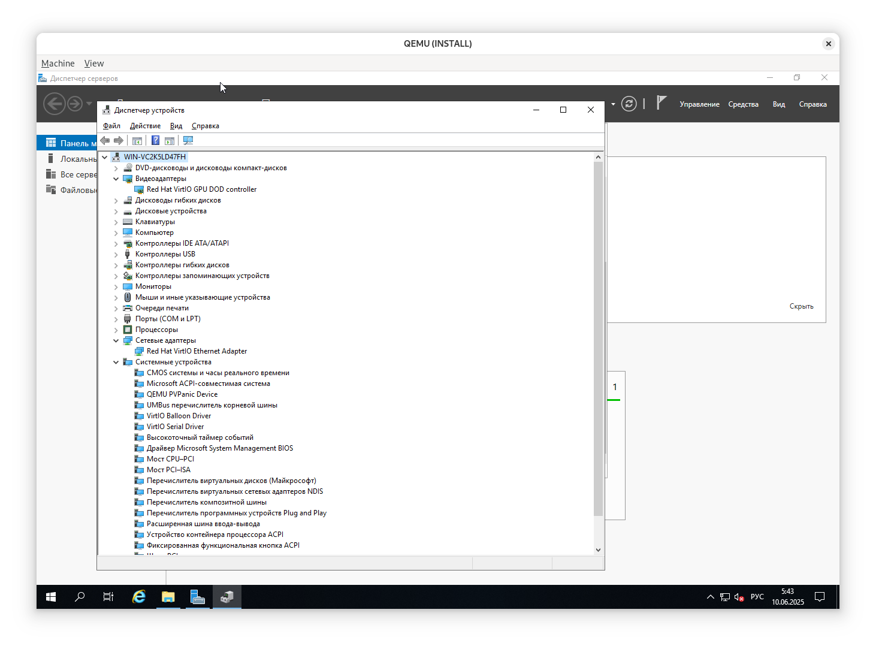The height and width of the screenshot is (649, 876).
Task: Click the Forward arrow in Device Manager toolbar
Action: (x=119, y=140)
